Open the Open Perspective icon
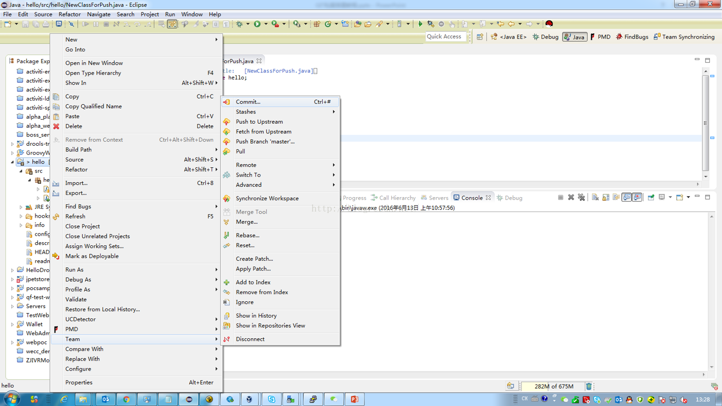This screenshot has height=406, width=722. coord(480,37)
